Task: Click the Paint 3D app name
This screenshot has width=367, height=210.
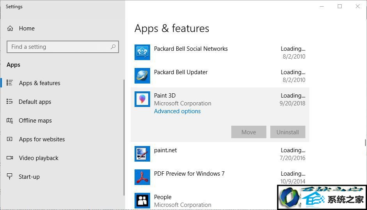Action: [165, 96]
